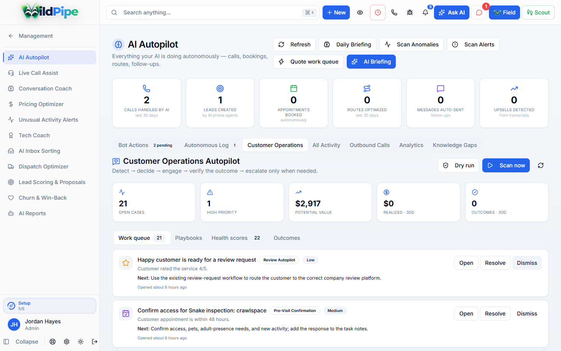Click the Scout button

(538, 12)
